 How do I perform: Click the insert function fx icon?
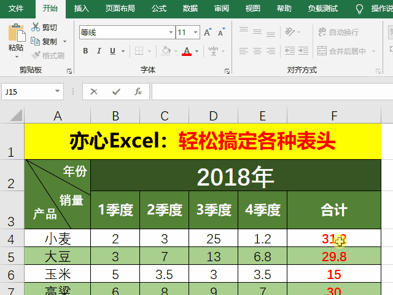click(x=138, y=92)
